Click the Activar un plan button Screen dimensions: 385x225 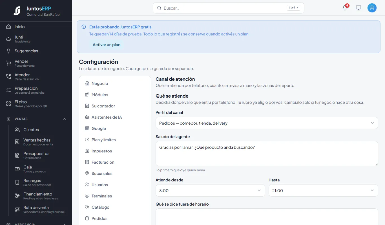tap(107, 45)
